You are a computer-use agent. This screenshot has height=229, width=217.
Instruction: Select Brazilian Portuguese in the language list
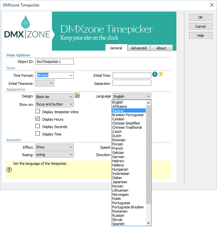(x=129, y=115)
